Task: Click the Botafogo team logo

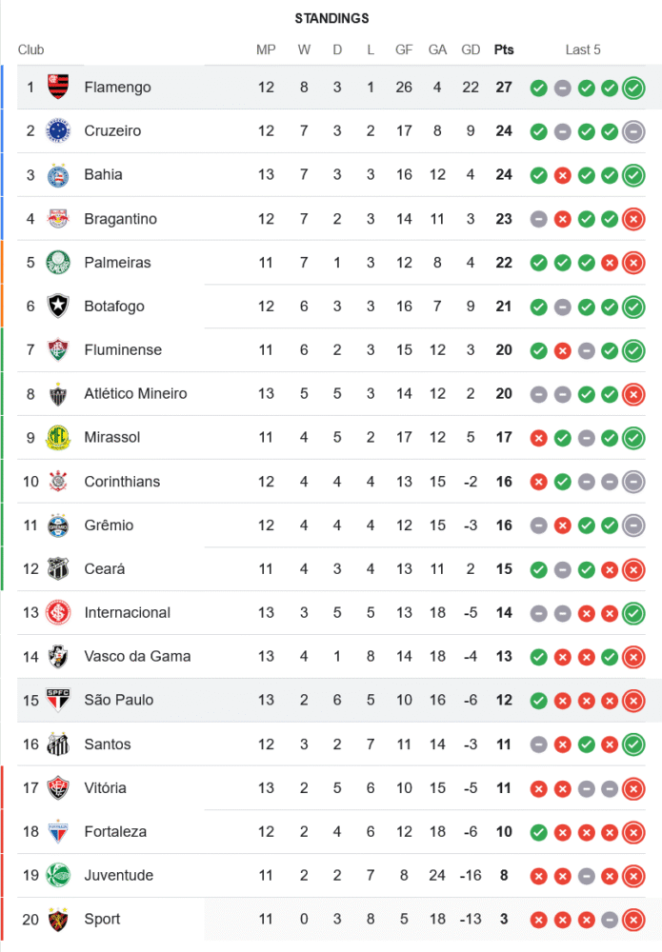Action: [58, 307]
